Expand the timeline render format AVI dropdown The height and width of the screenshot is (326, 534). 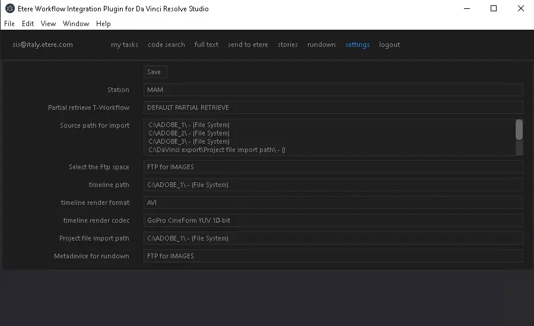332,202
